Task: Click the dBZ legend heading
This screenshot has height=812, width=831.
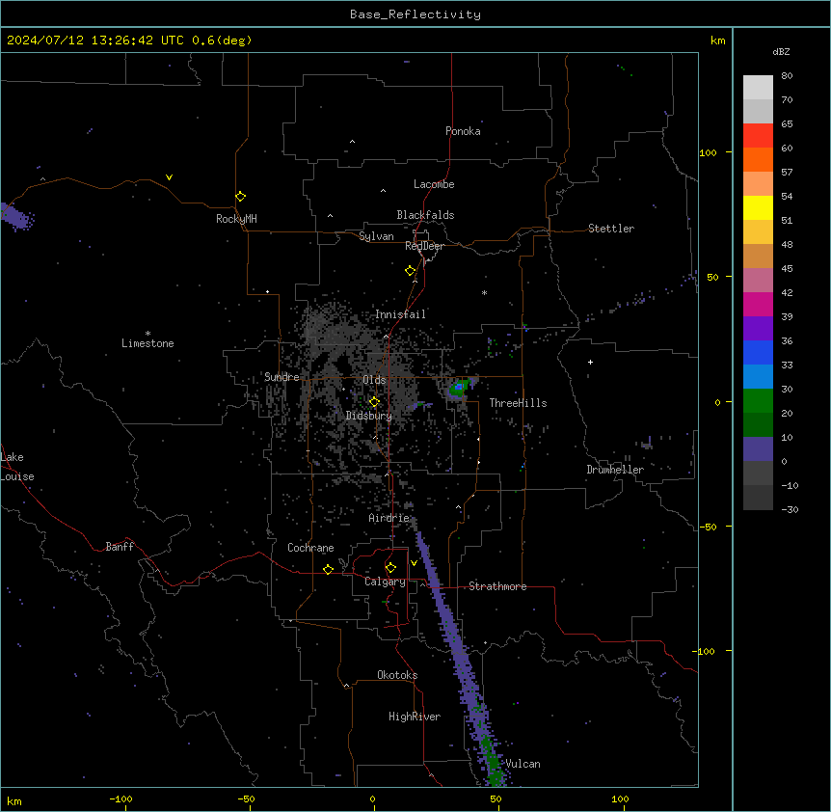Action: 781,51
